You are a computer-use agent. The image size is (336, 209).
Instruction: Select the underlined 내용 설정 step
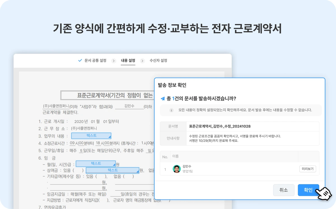pos(128,60)
